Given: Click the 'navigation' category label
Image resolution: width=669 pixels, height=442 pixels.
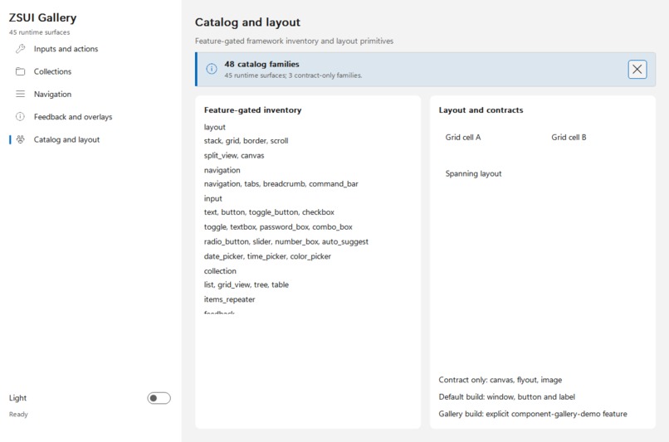Looking at the screenshot, I should (222, 170).
